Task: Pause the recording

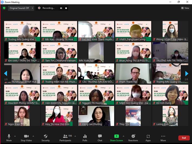Action: (61, 8)
